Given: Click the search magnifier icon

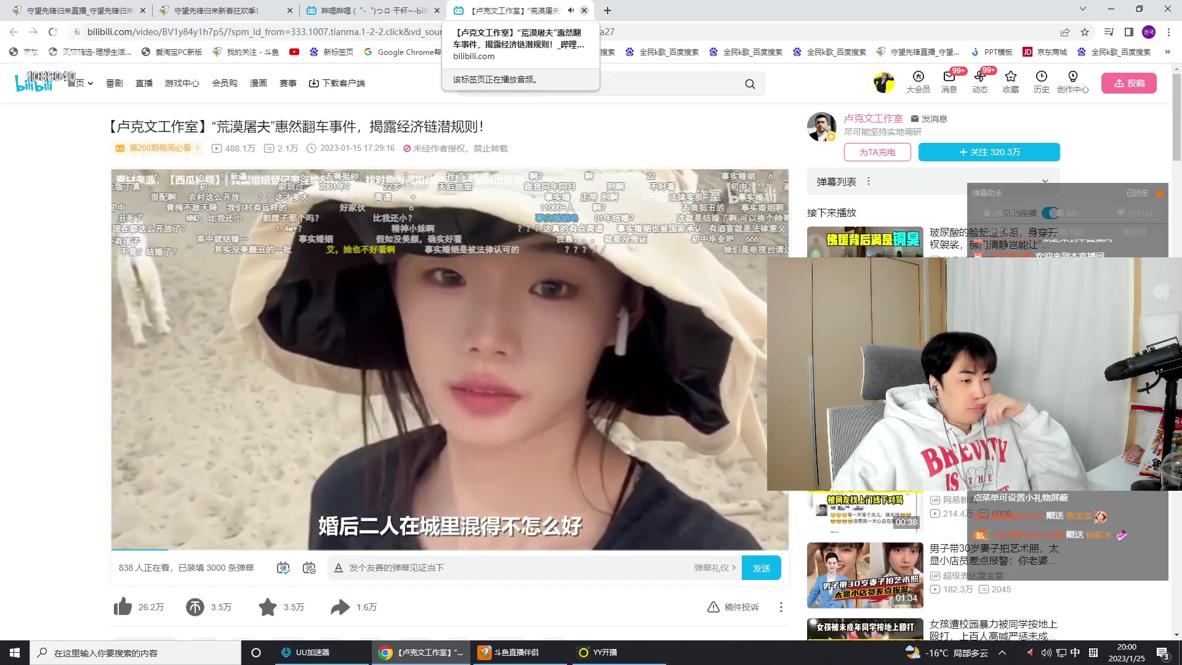Looking at the screenshot, I should 750,84.
